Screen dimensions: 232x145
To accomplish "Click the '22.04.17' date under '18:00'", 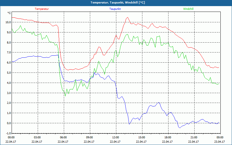I will click(167, 142).
